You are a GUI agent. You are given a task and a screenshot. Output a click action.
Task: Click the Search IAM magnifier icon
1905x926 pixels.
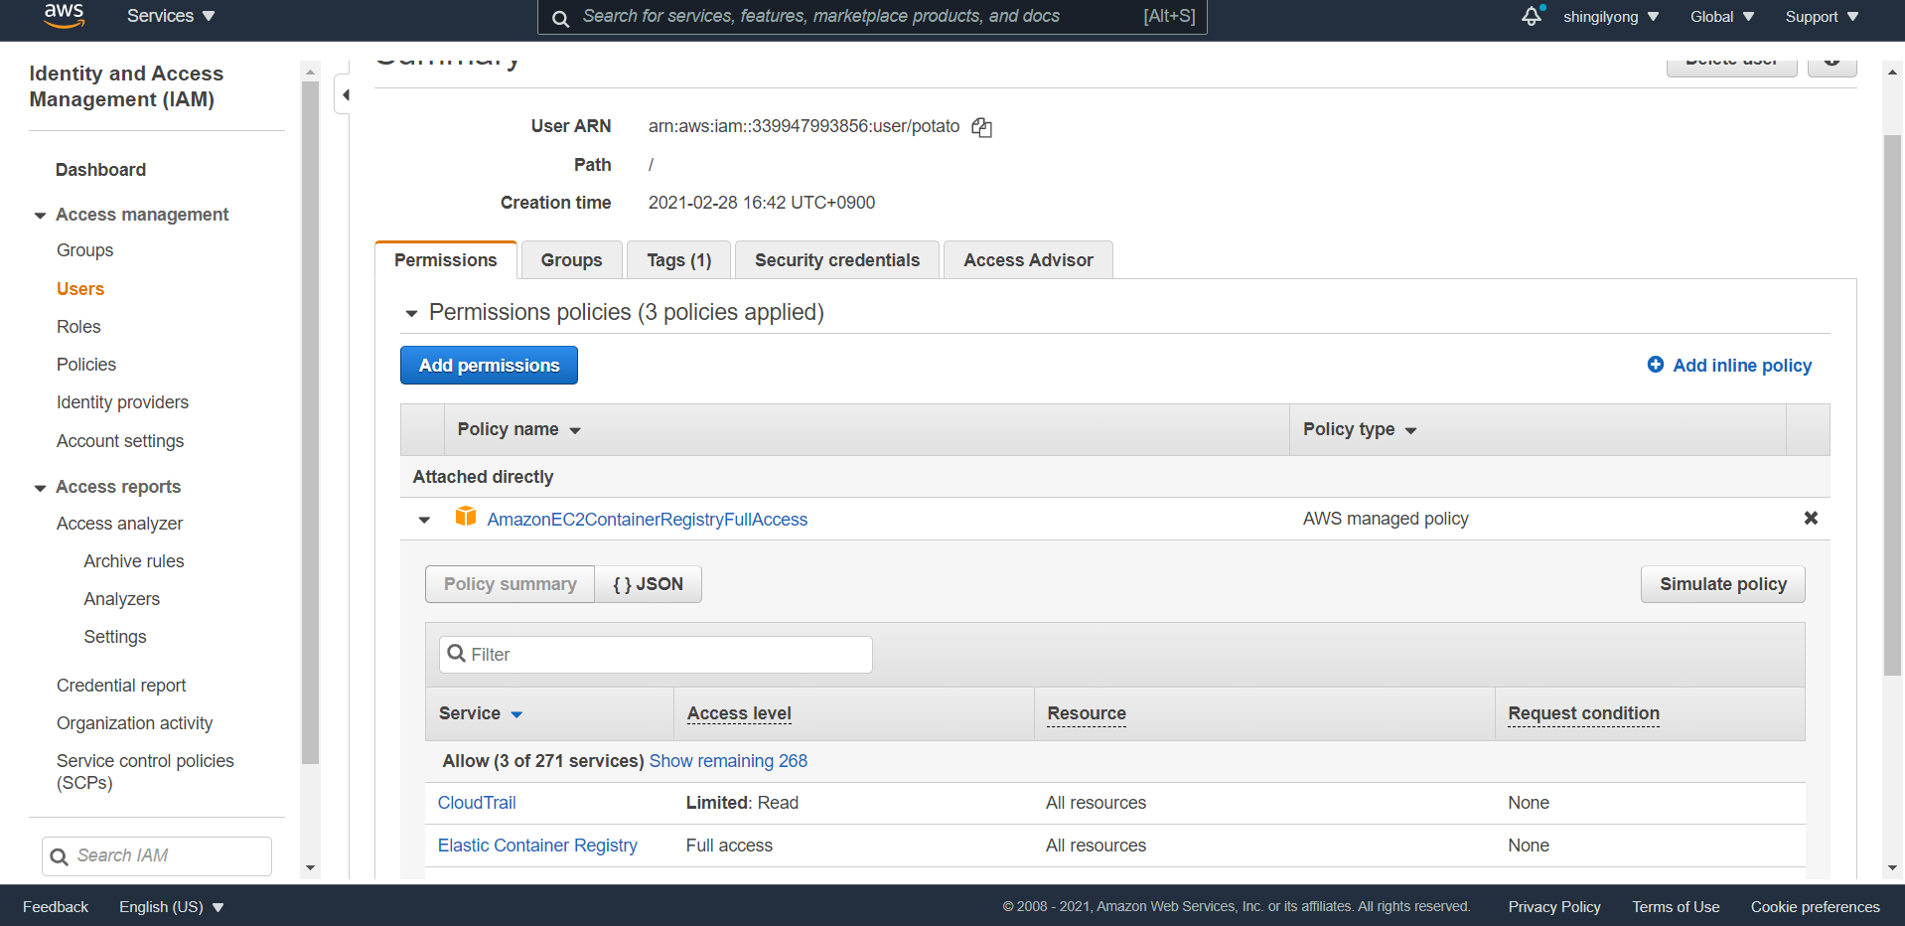pos(60,856)
